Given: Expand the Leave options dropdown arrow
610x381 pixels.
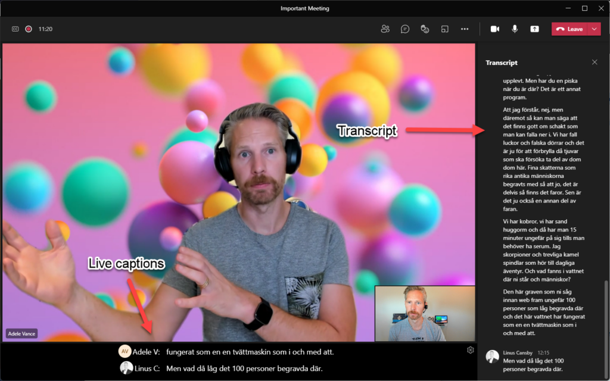Looking at the screenshot, I should point(594,29).
